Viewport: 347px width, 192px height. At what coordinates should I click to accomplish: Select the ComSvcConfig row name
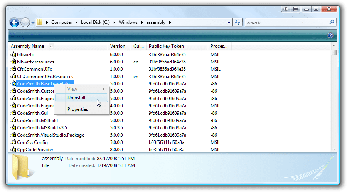[x=32, y=142]
